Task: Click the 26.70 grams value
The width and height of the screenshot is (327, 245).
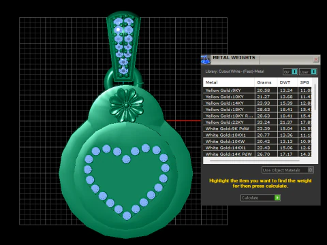Action: tap(264, 154)
